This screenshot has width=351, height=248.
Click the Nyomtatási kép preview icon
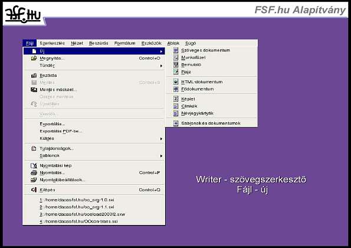34,165
